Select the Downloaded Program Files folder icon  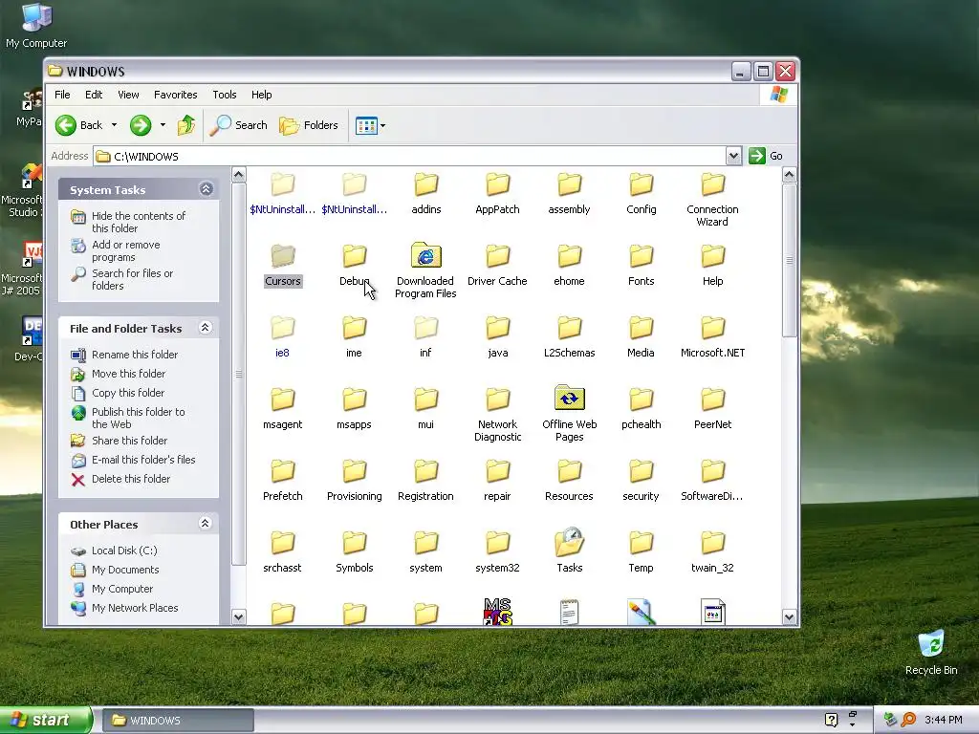tap(425, 255)
